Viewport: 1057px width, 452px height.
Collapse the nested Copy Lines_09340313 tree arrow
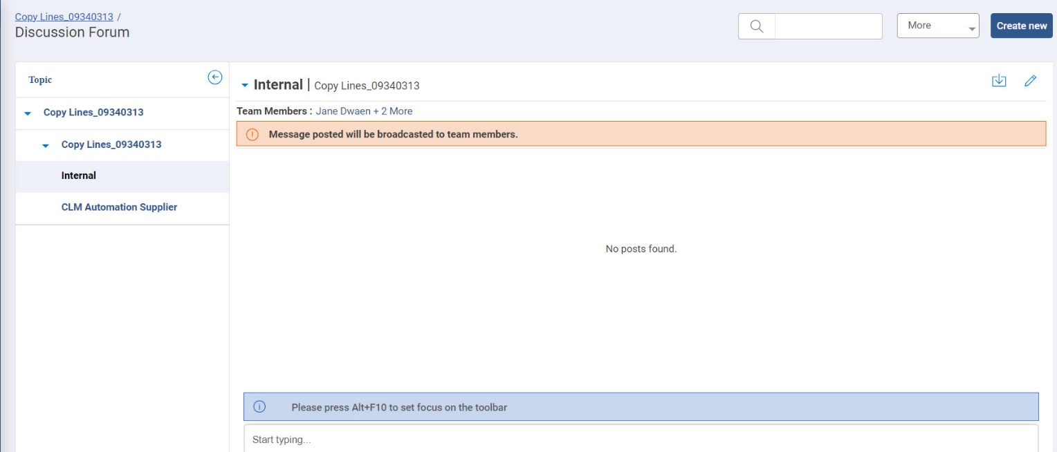46,145
